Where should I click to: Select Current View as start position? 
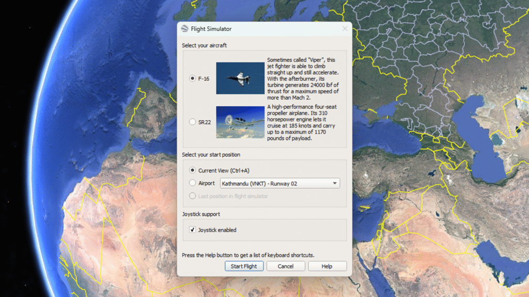[193, 170]
